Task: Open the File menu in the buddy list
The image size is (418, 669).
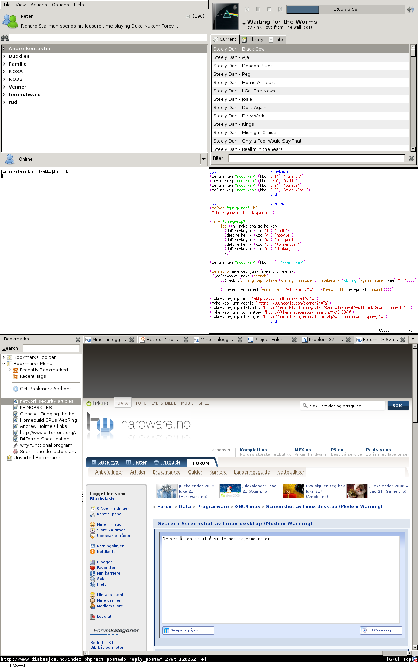Action: (7, 5)
